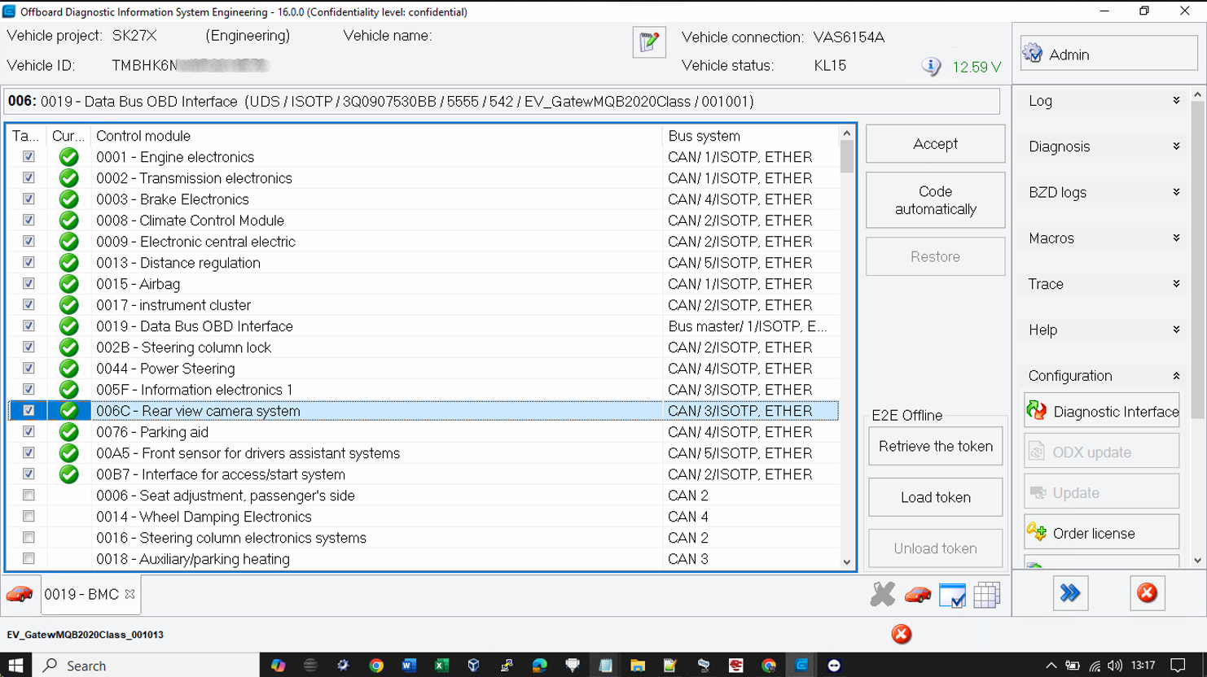1207x677 pixels.
Task: Toggle checkbox for 0002 Transmission electronics
Action: tap(29, 177)
